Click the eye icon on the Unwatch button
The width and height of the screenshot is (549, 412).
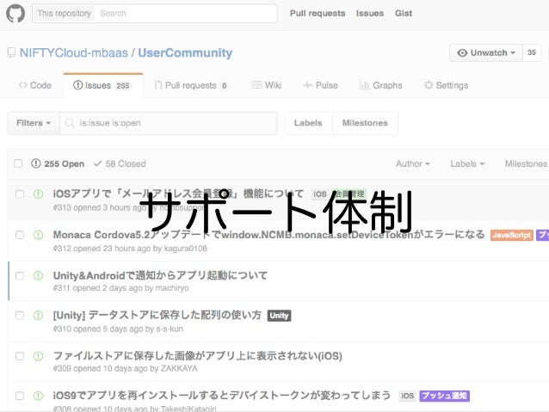[462, 52]
